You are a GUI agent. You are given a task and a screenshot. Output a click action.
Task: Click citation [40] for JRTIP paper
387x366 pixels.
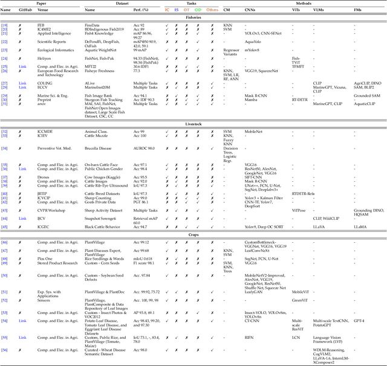[4, 194]
